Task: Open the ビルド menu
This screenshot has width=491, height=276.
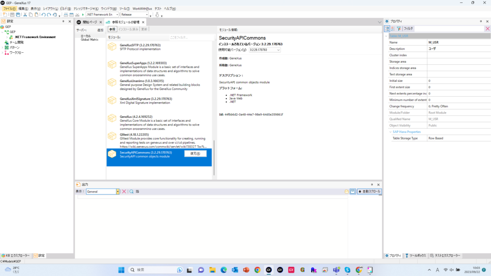Action: click(65, 9)
